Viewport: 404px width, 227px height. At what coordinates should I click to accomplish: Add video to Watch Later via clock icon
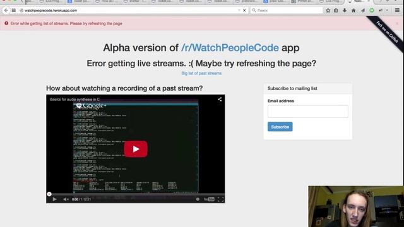pyautogui.click(x=198, y=199)
